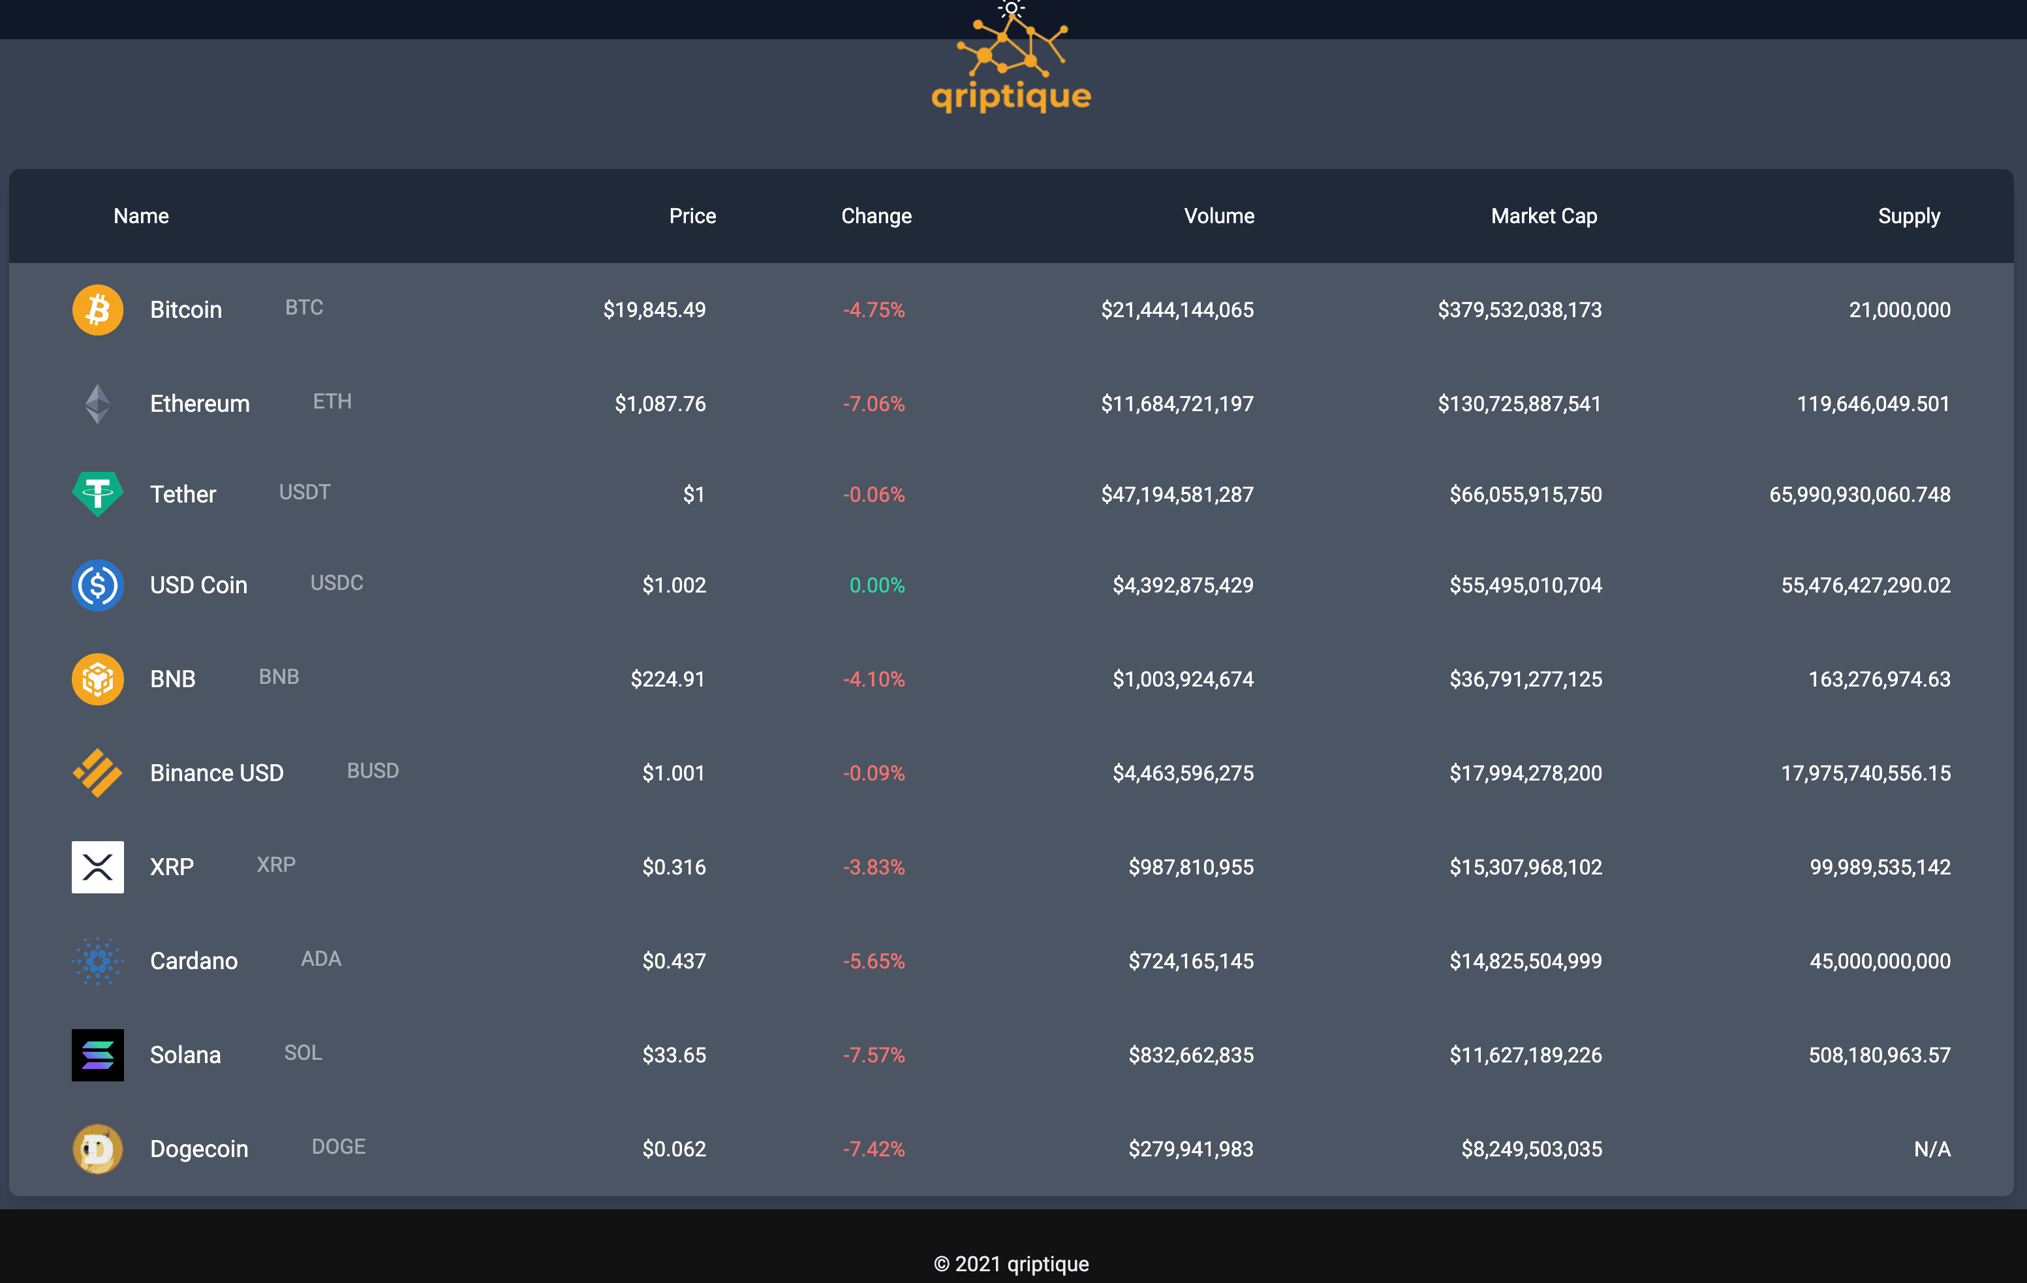This screenshot has width=2027, height=1283.
Task: Click the USDT ticker symbol
Action: click(x=305, y=491)
